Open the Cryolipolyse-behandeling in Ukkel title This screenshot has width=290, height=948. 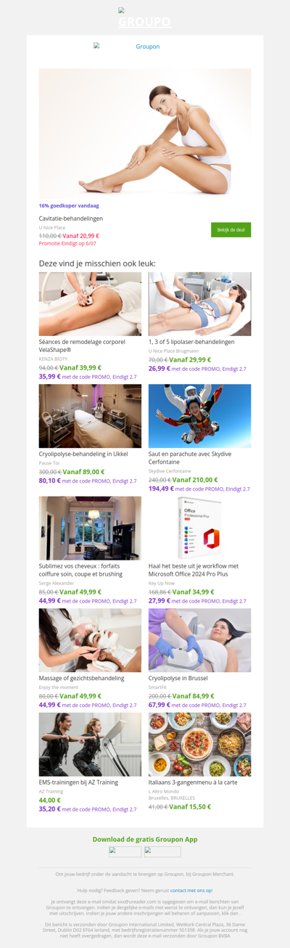coord(83,454)
